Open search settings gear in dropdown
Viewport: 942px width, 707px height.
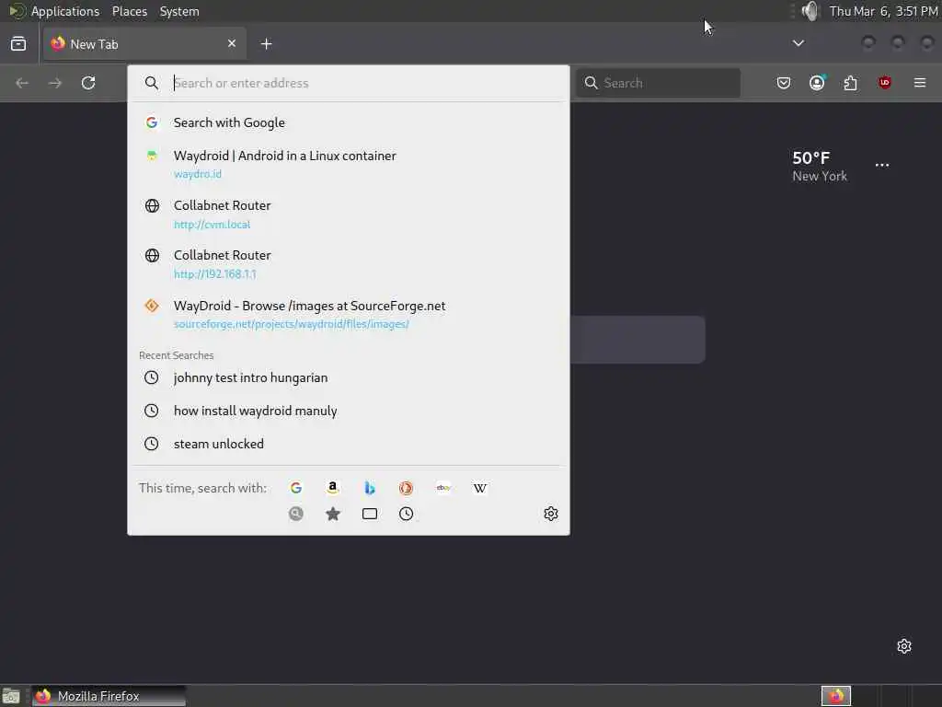tap(551, 514)
